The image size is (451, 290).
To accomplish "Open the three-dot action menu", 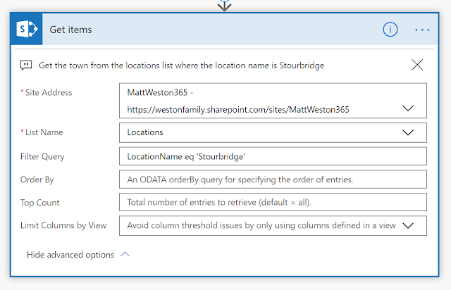I will pyautogui.click(x=422, y=30).
